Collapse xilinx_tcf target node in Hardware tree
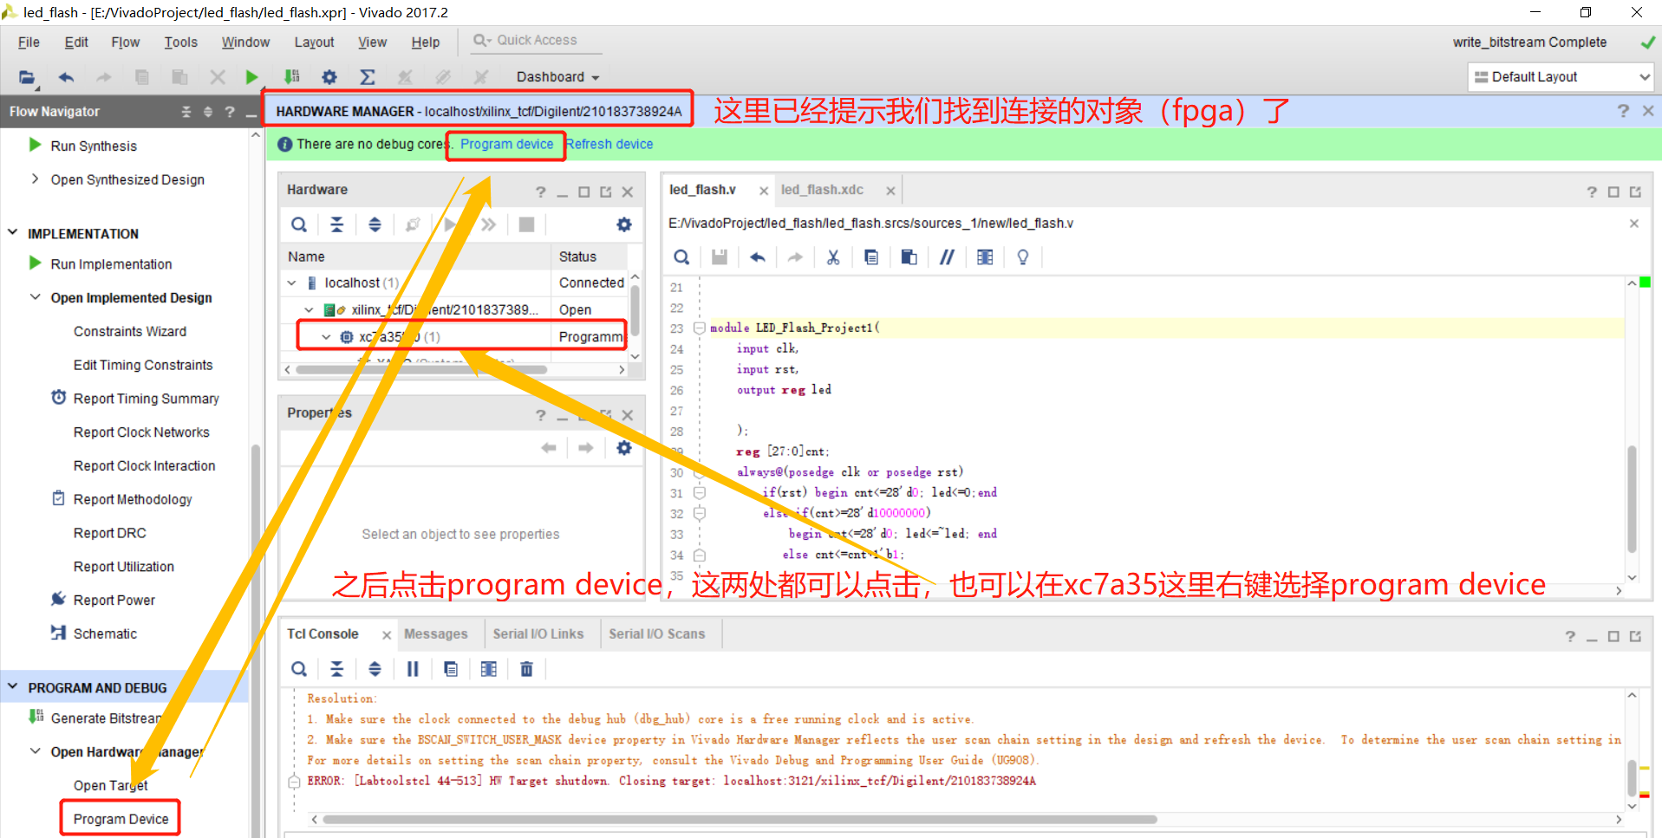1662x838 pixels. (x=309, y=309)
